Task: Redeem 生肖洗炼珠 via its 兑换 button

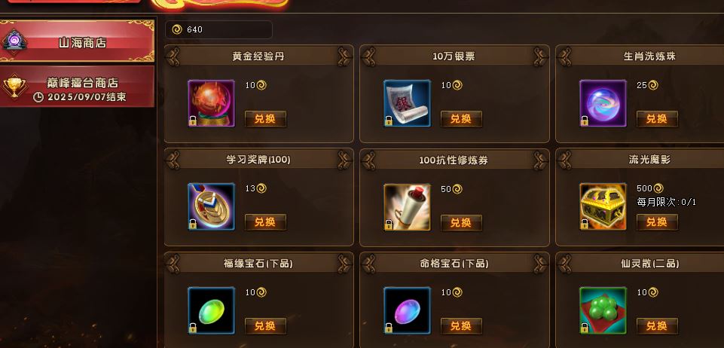Action: point(657,119)
